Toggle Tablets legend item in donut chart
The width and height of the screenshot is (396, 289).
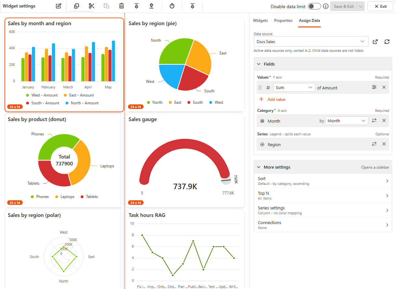click(89, 197)
